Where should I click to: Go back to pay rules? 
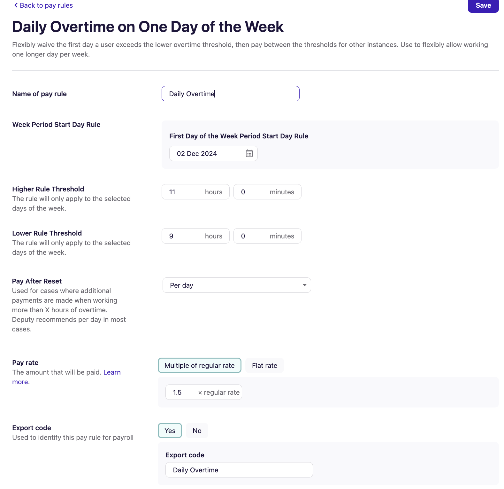(x=46, y=5)
